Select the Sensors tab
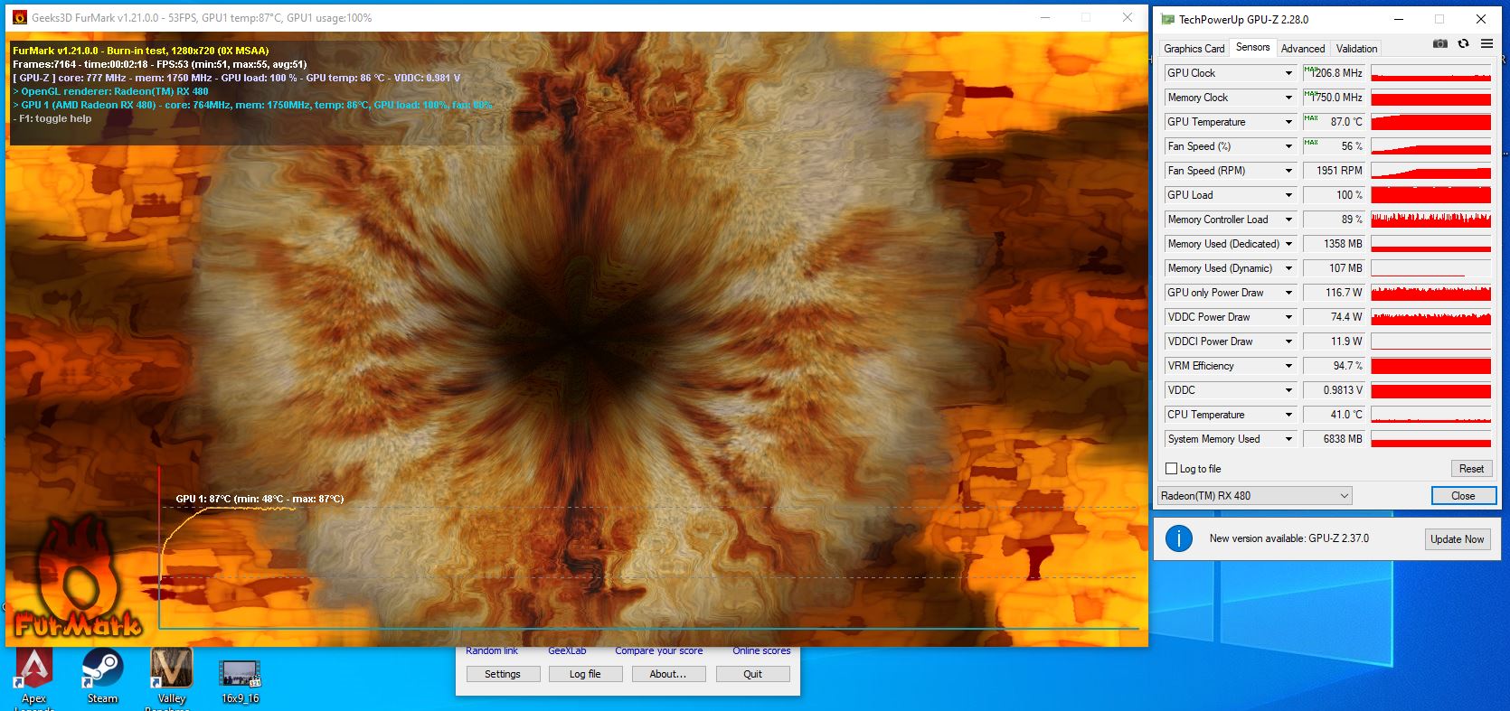This screenshot has width=1510, height=711. (x=1252, y=47)
